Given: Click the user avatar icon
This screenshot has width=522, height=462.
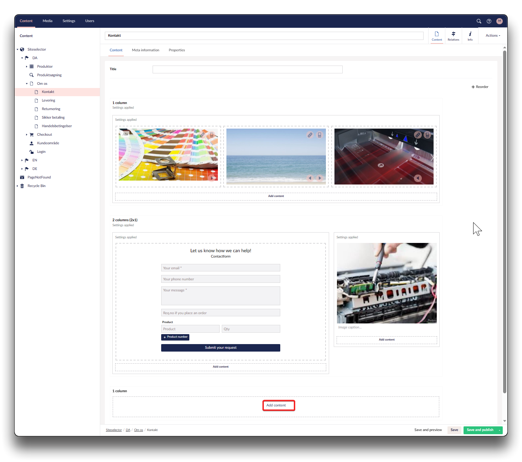Looking at the screenshot, I should [x=499, y=21].
